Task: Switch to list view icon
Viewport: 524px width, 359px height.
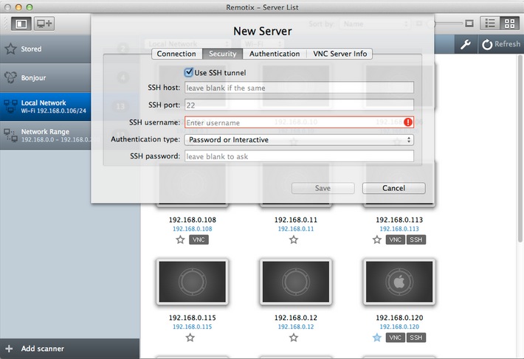Action: [x=490, y=24]
